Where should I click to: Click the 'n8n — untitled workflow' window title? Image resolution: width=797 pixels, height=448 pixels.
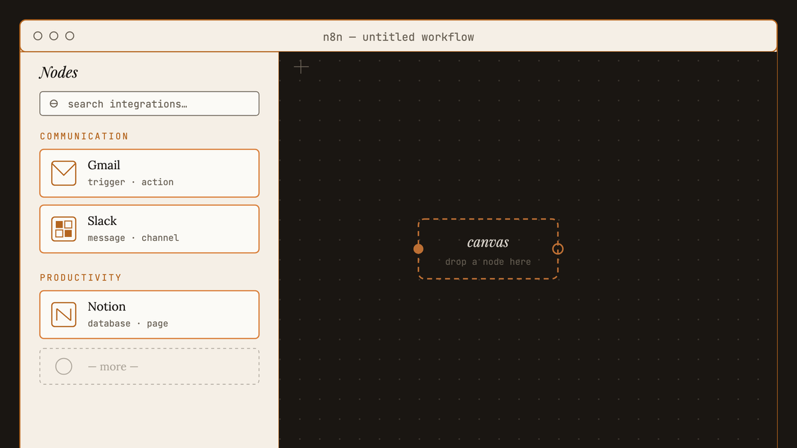pyautogui.click(x=398, y=37)
